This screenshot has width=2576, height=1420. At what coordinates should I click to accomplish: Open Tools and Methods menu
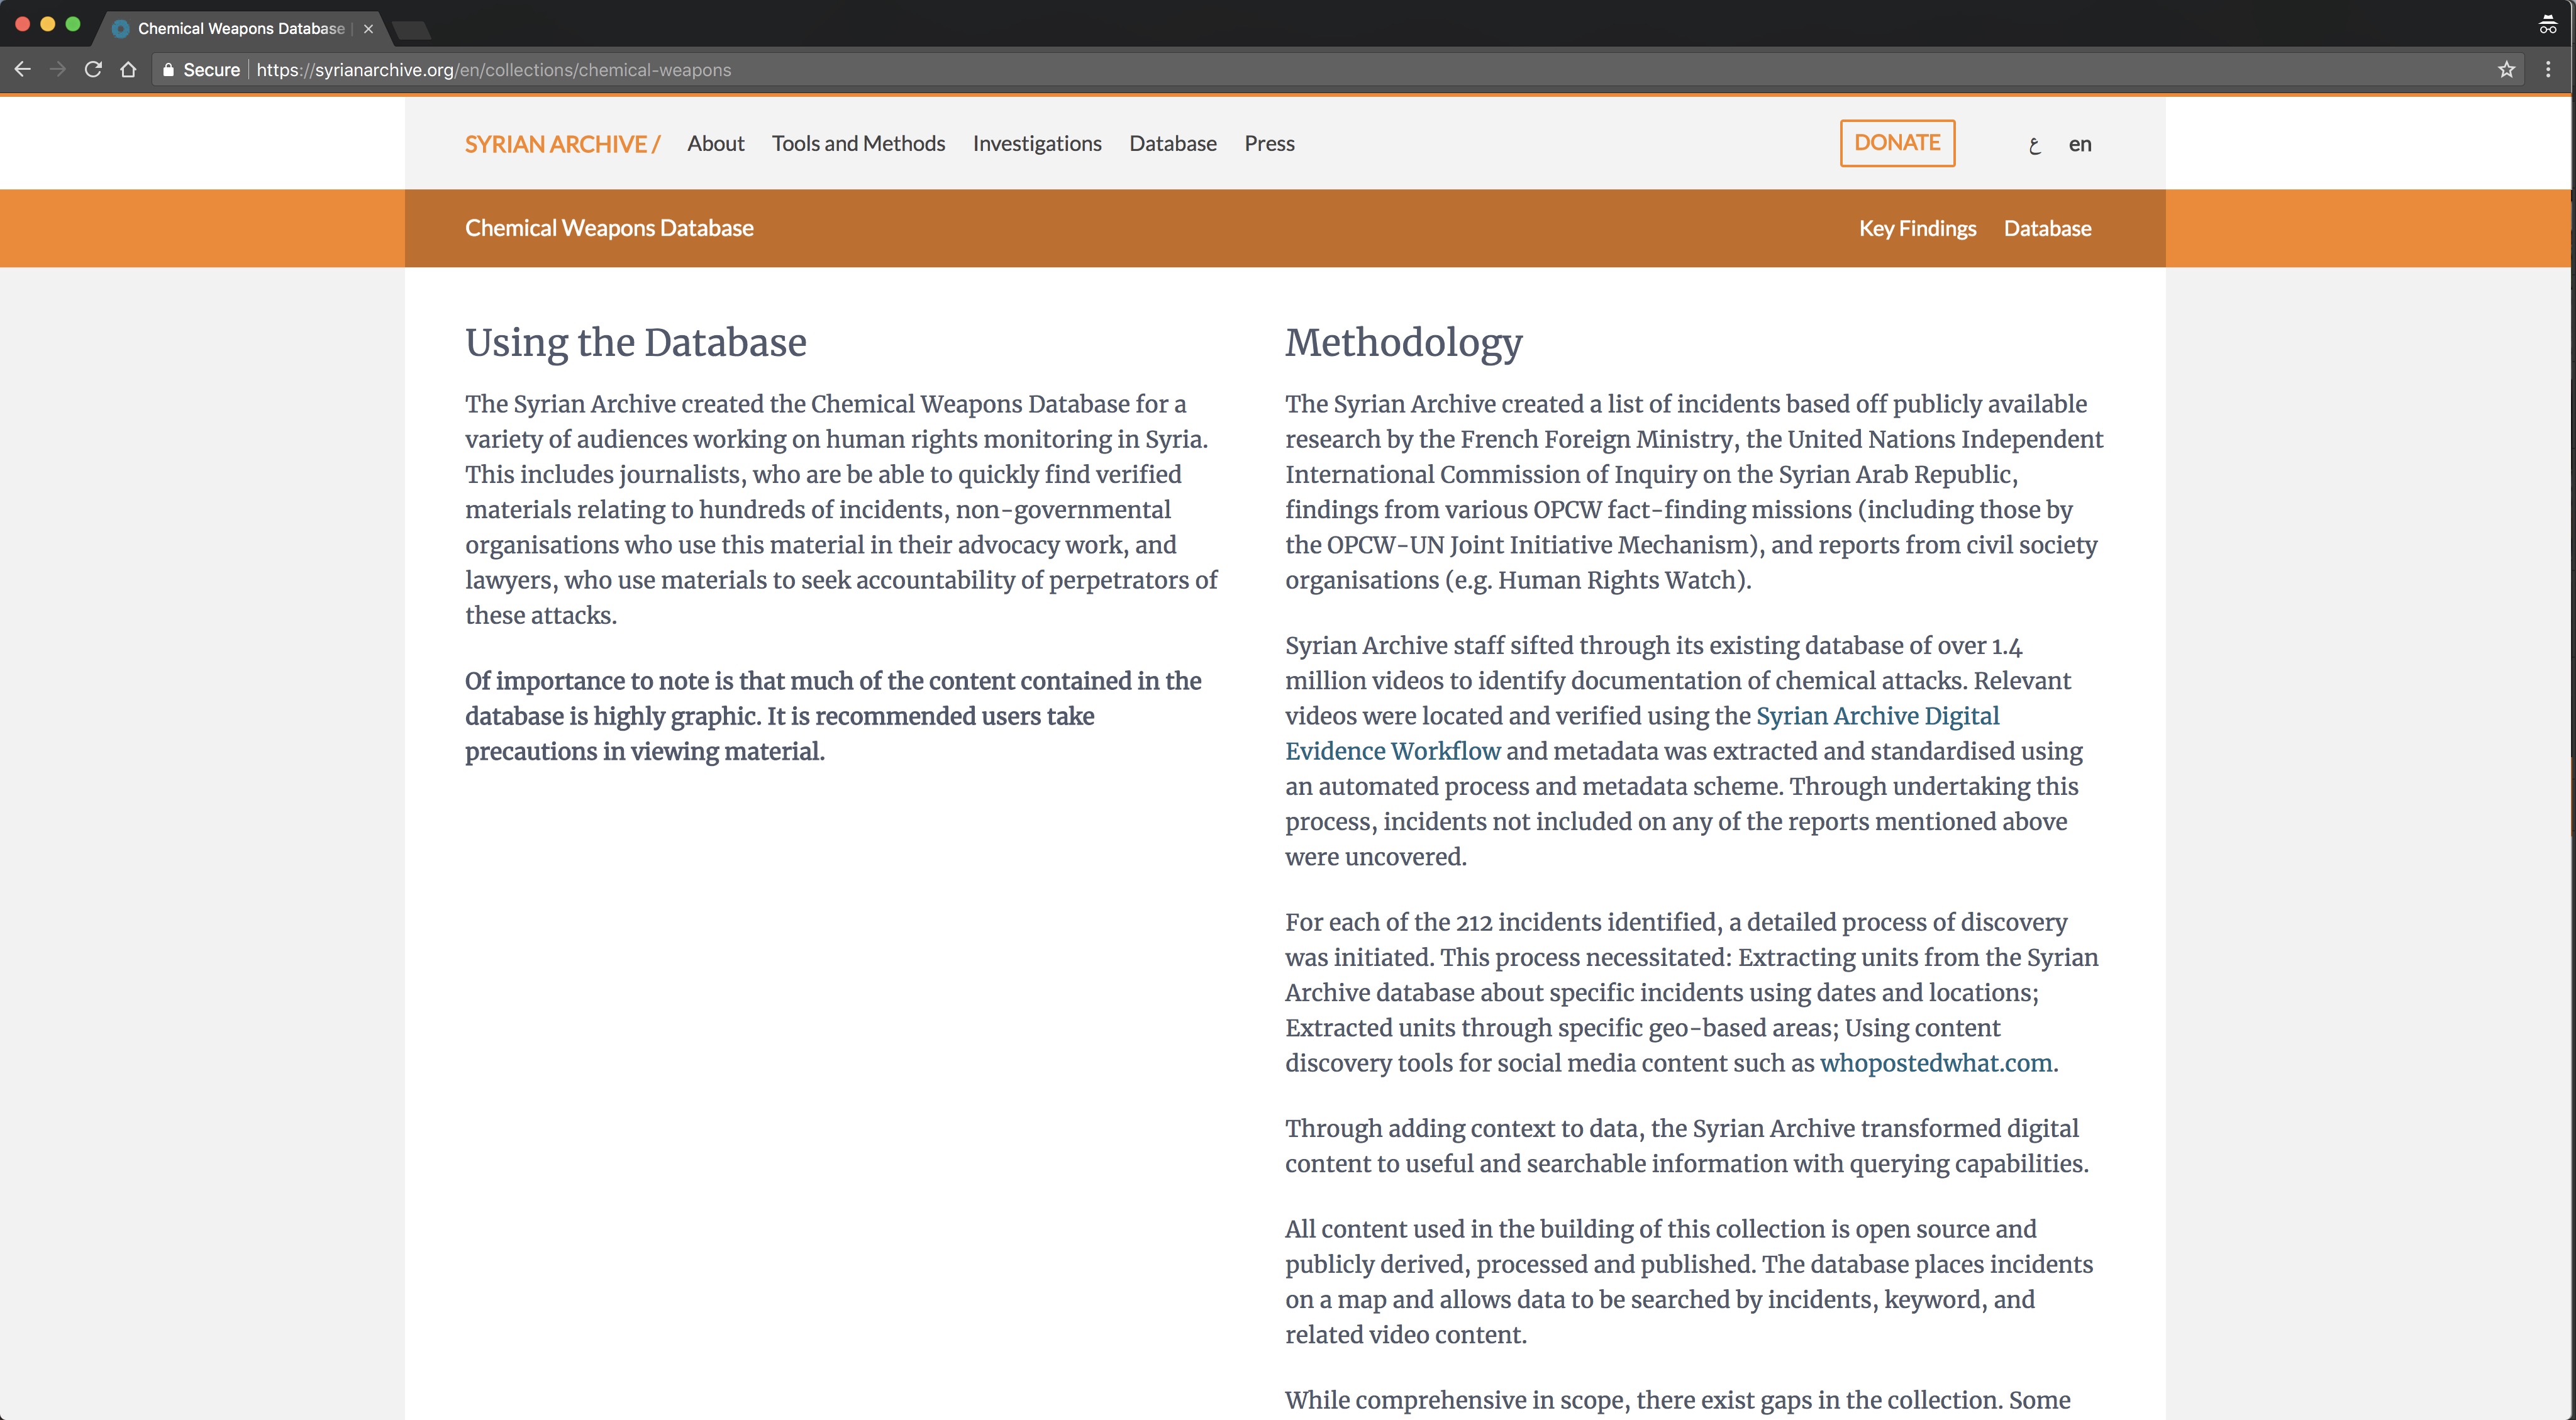click(x=858, y=141)
